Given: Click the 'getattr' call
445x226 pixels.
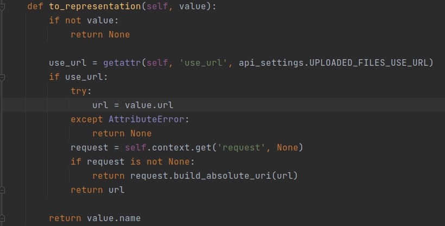Looking at the screenshot, I should pyautogui.click(x=122, y=63).
